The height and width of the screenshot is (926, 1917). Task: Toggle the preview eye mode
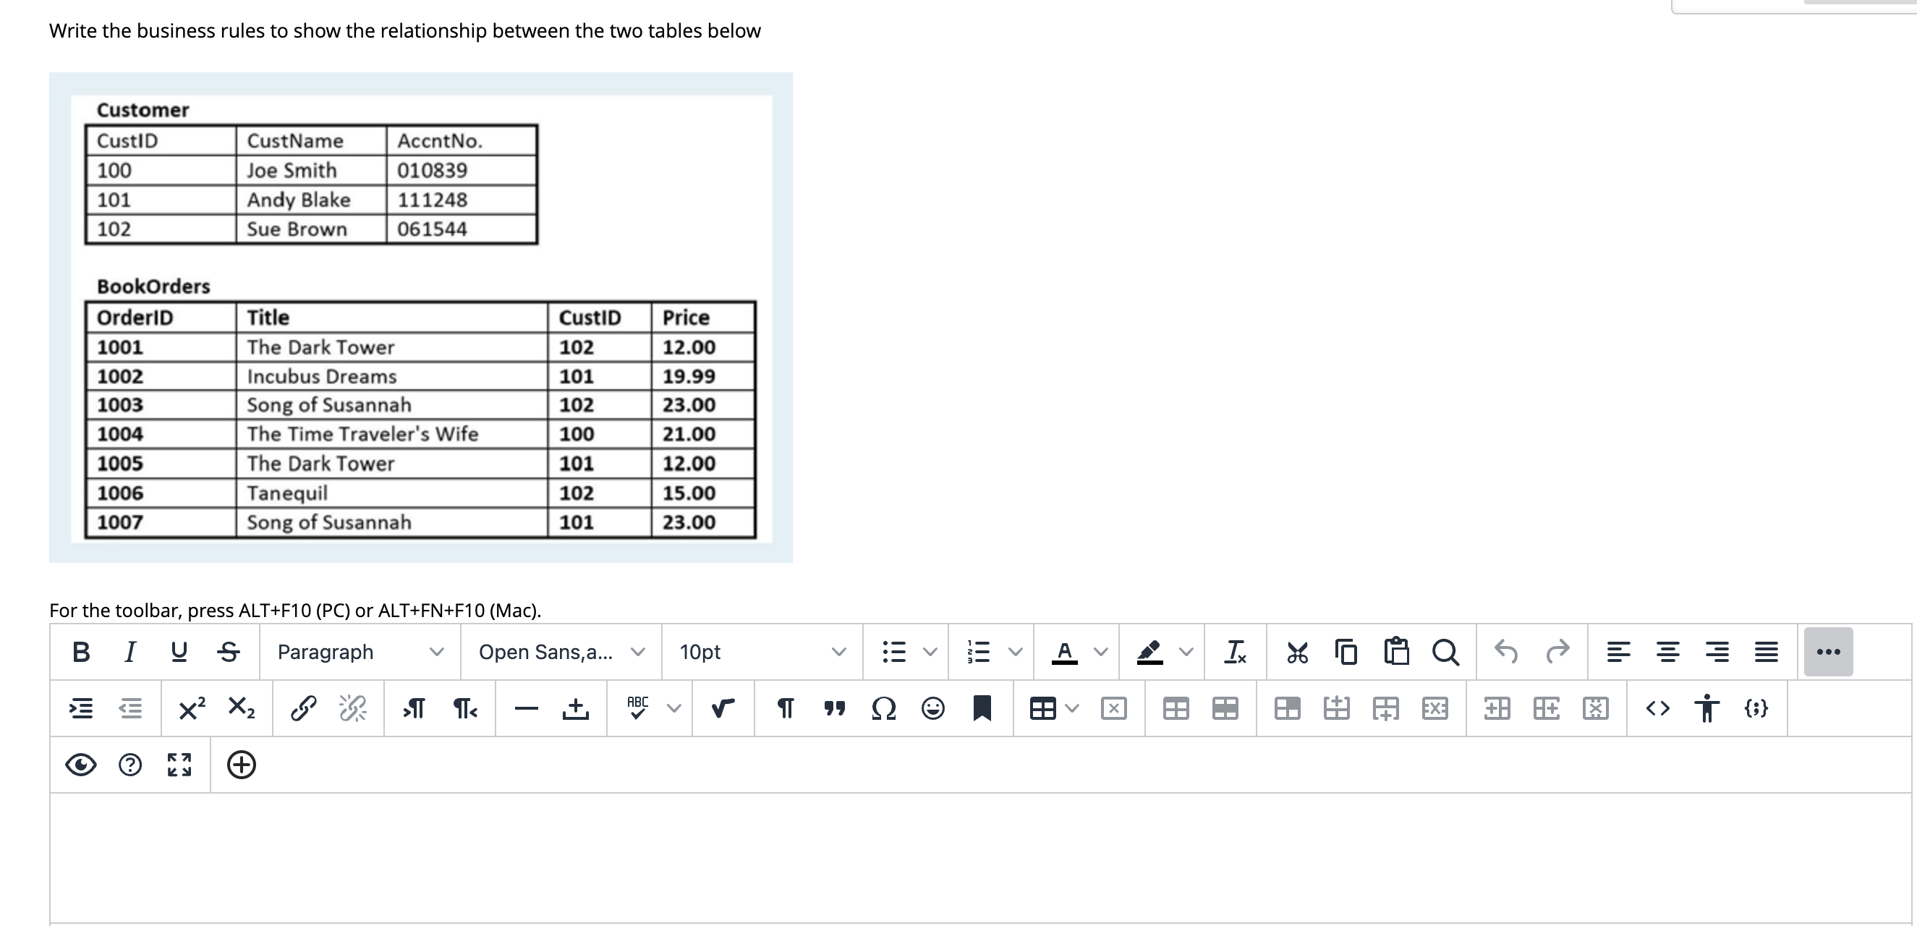point(82,765)
